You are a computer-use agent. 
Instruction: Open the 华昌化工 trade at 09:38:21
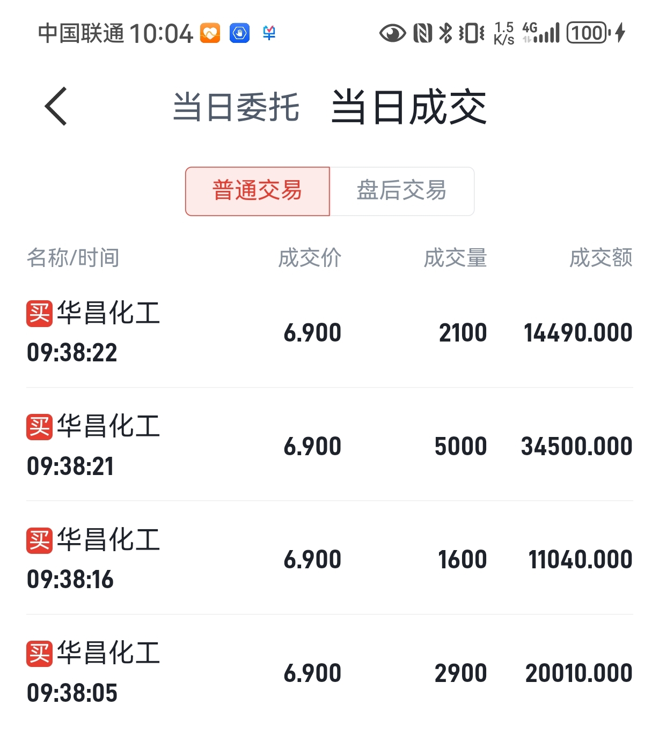coord(329,445)
